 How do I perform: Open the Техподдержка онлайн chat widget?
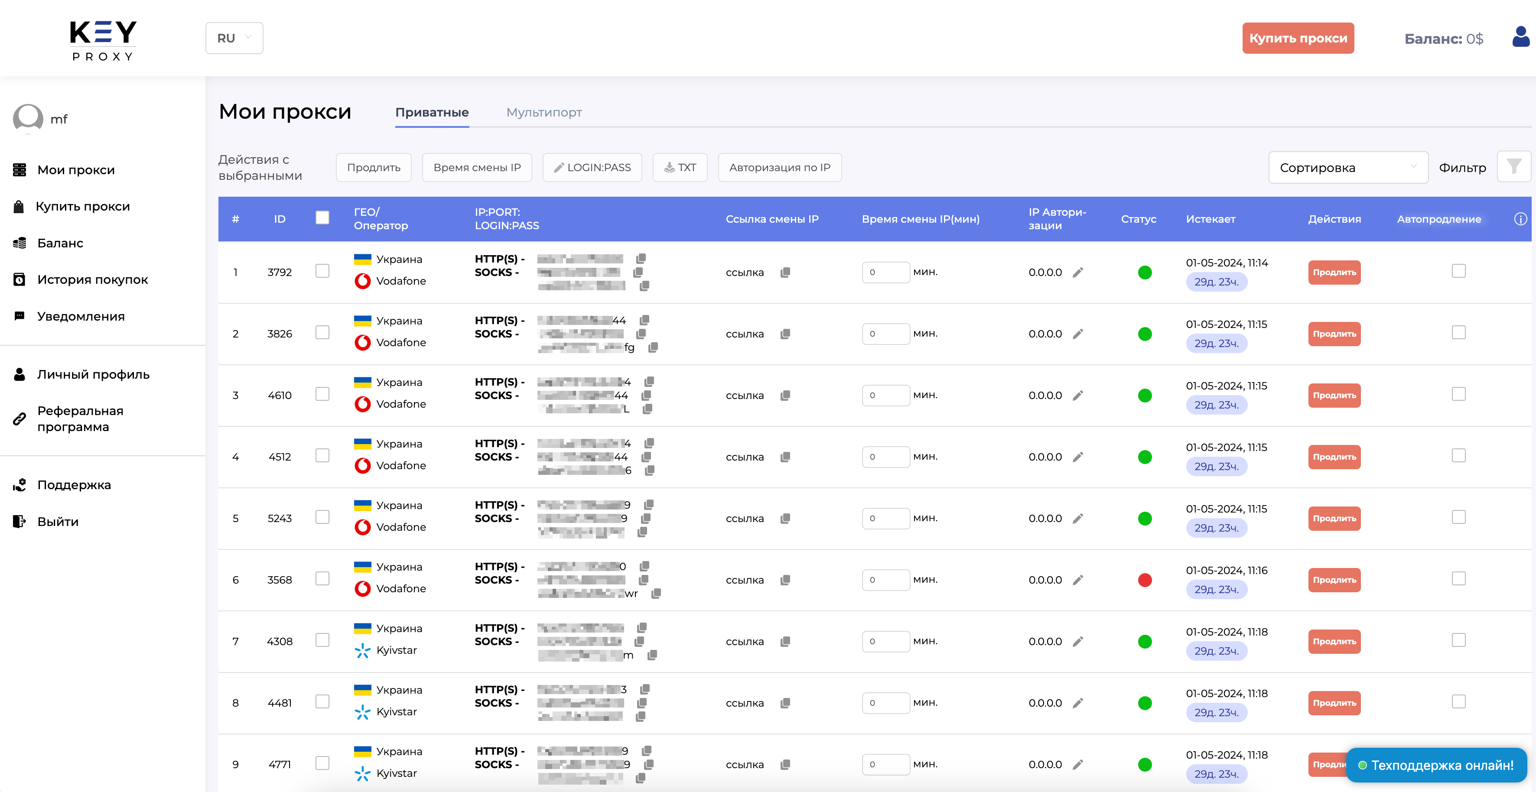[x=1436, y=765]
